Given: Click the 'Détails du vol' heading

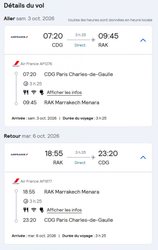Looking at the screenshot, I should click(x=24, y=5).
